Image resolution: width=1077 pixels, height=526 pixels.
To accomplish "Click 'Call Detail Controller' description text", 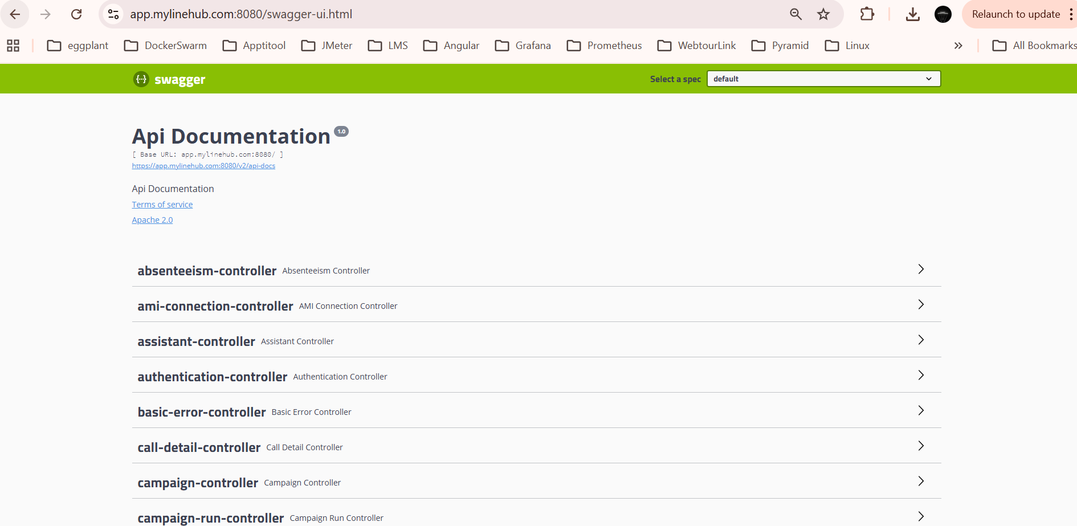I will point(304,447).
